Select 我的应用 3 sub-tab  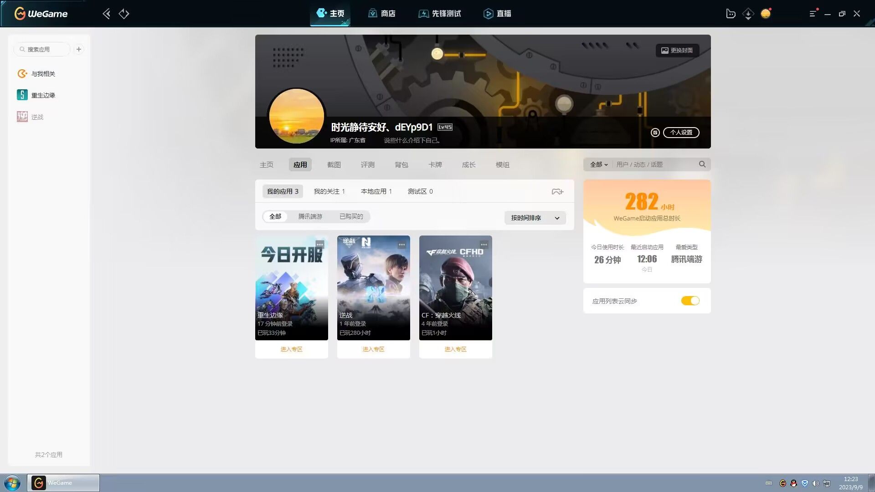click(283, 191)
